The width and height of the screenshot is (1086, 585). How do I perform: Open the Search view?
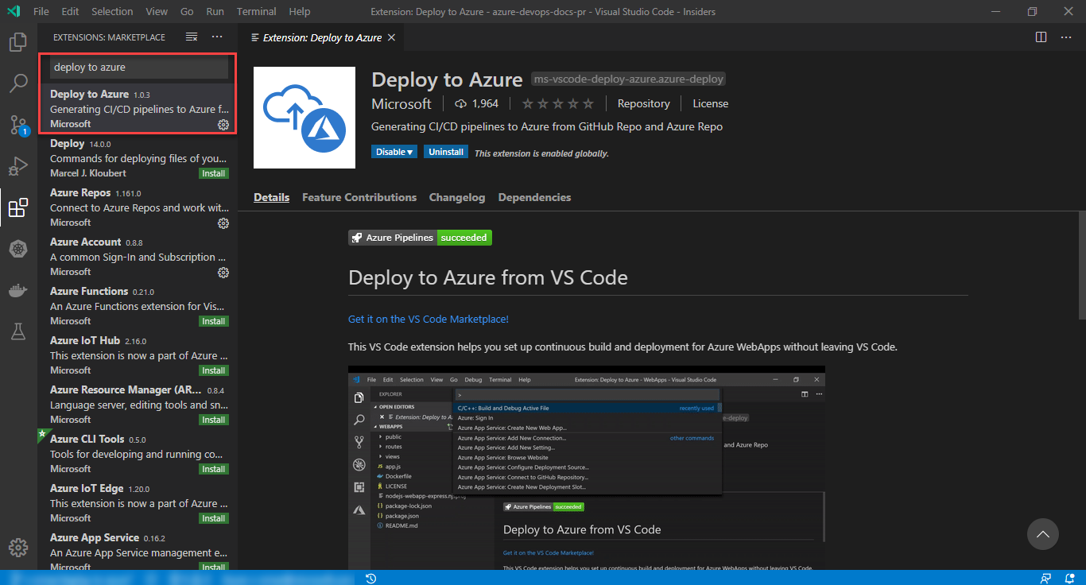[x=17, y=83]
